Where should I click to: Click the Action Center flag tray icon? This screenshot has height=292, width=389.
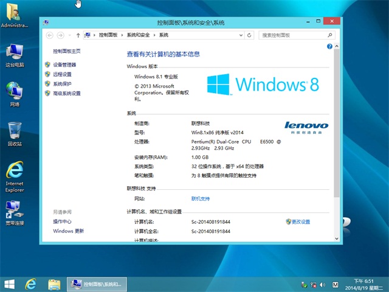(304, 285)
